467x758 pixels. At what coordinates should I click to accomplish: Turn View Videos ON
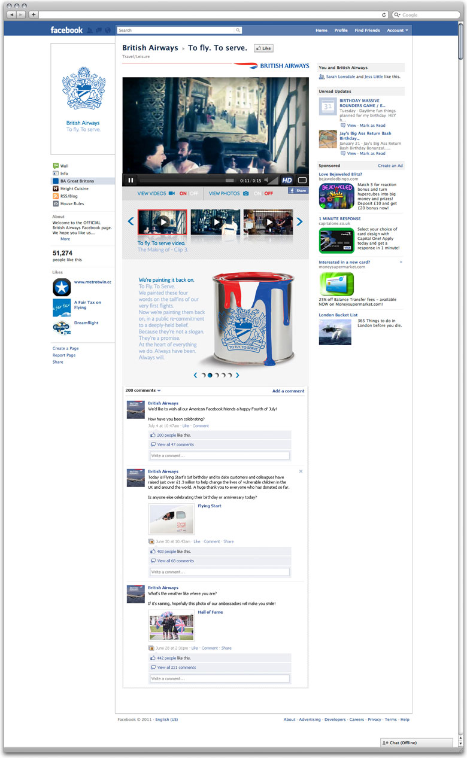pyautogui.click(x=183, y=194)
